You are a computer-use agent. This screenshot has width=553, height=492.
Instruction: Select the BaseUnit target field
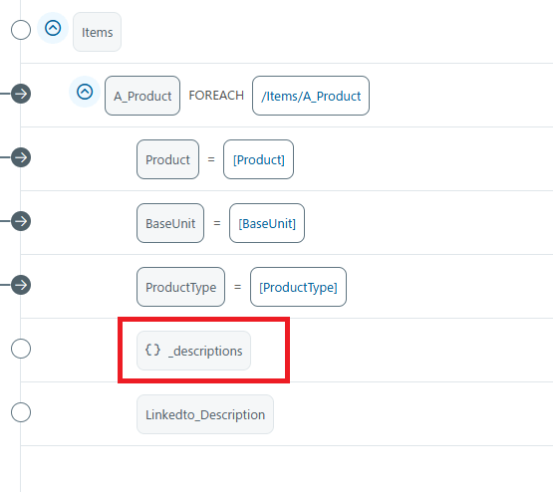pyautogui.click(x=170, y=223)
